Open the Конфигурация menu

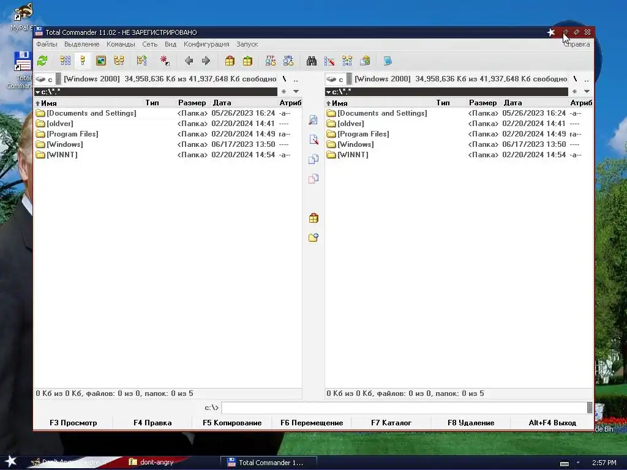[x=206, y=44]
